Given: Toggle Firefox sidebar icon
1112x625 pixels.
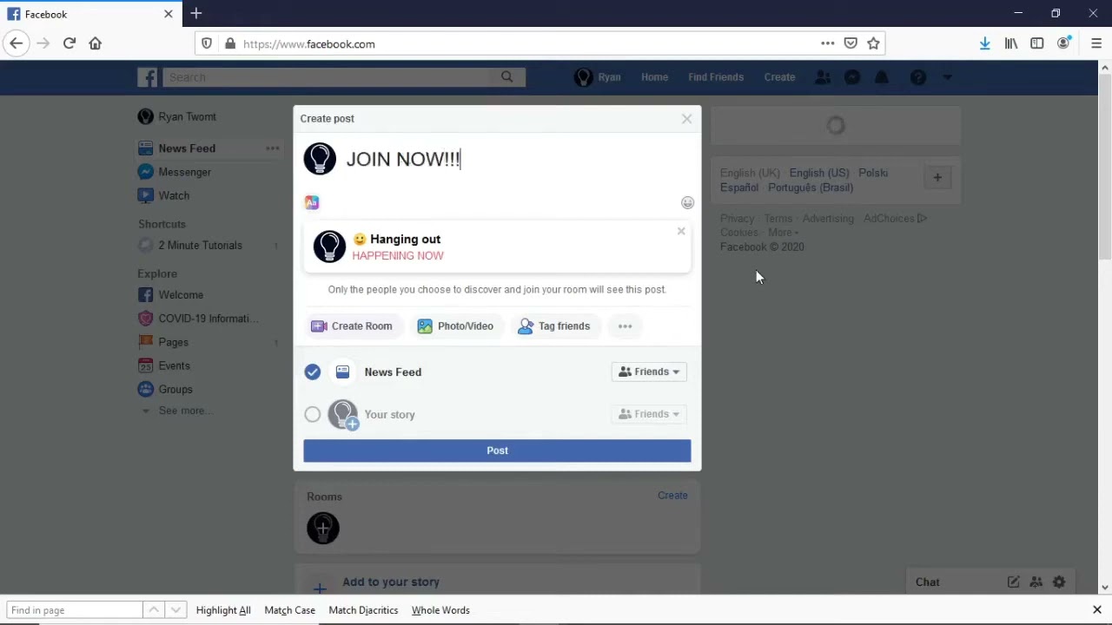Looking at the screenshot, I should 1037,43.
